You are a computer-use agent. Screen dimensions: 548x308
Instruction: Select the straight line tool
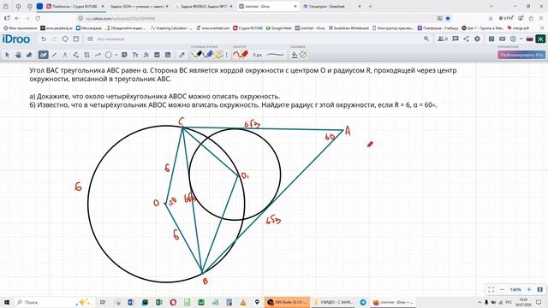[54, 55]
